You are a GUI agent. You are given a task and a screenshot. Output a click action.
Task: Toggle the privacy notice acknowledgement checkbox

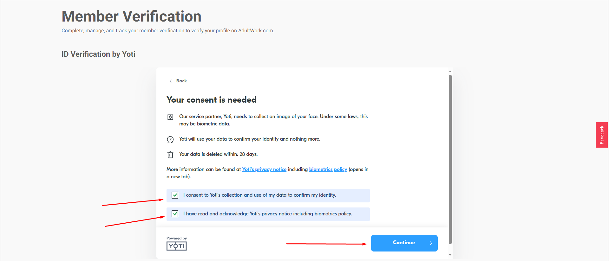click(x=175, y=214)
